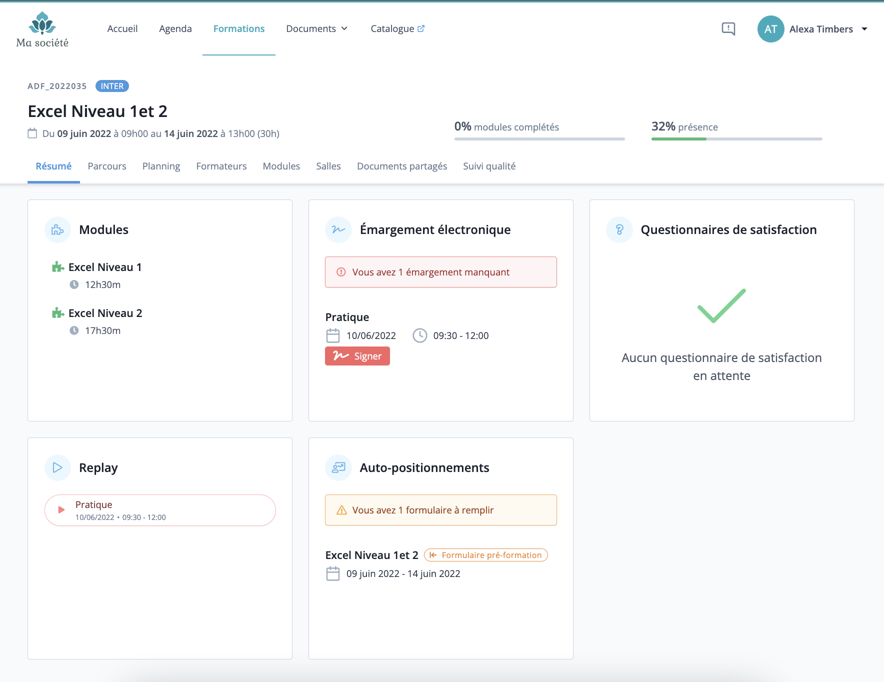View the Salles tab
The height and width of the screenshot is (682, 884).
coord(328,166)
